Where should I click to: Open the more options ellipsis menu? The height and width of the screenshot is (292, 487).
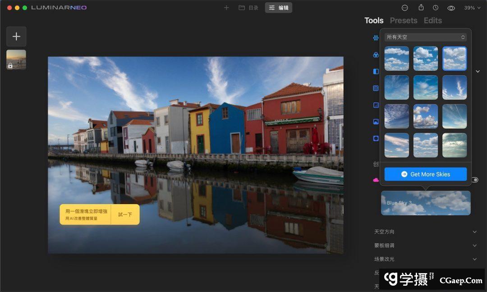coord(405,8)
